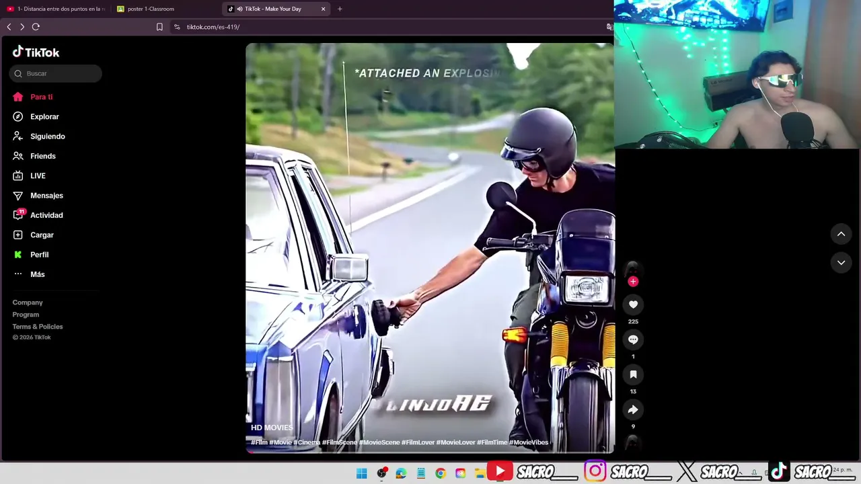Click the #FilmLover hashtag
The height and width of the screenshot is (484, 861).
tap(418, 442)
